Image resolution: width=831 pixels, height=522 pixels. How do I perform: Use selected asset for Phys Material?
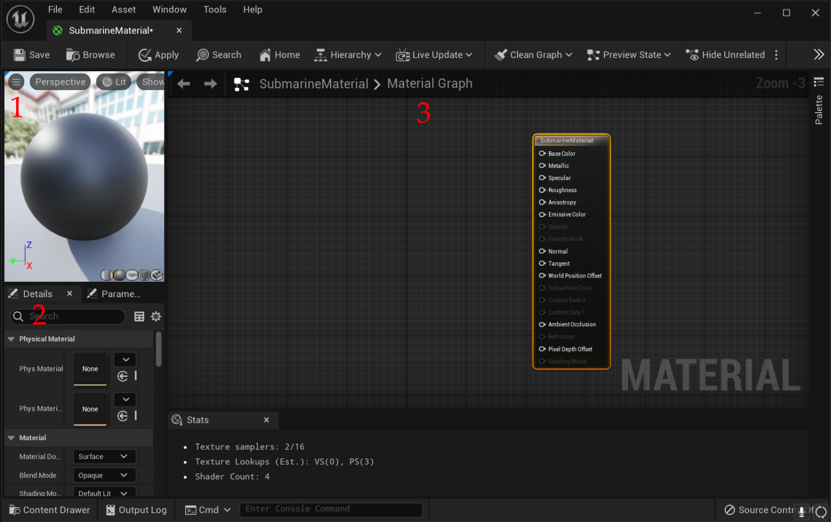point(123,376)
